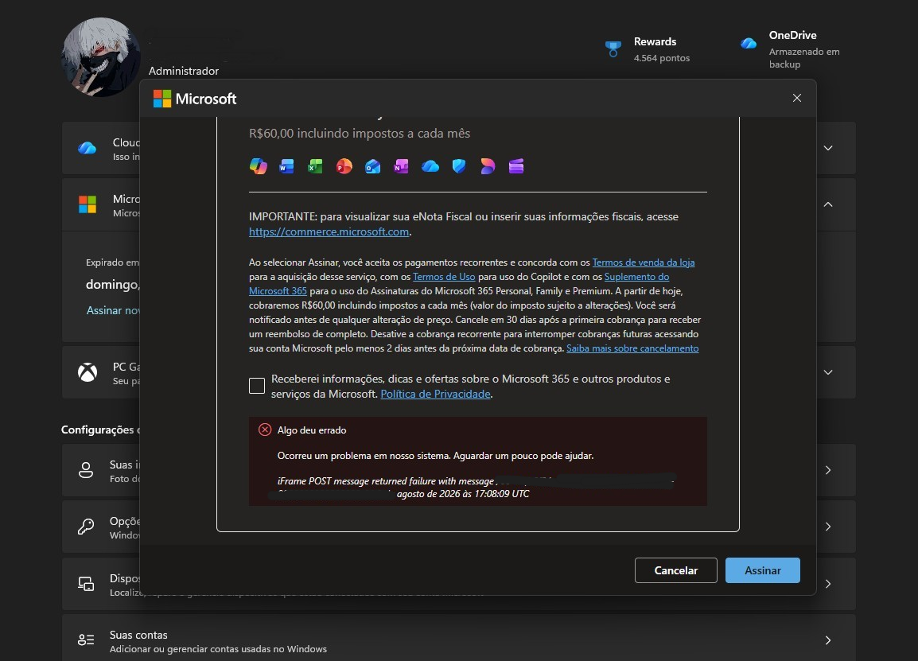Click the Assinar button
Viewport: 918px width, 661px height.
(762, 570)
